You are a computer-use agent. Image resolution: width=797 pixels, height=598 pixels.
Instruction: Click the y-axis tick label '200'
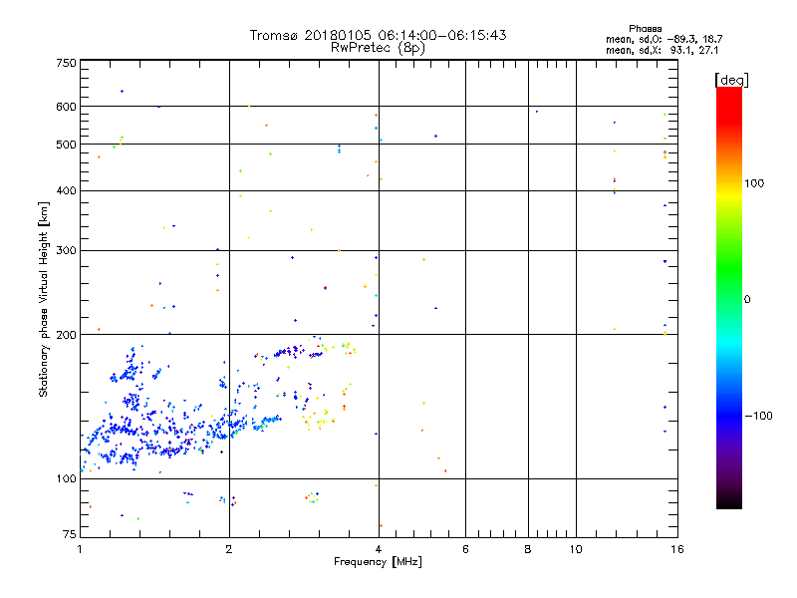click(66, 335)
